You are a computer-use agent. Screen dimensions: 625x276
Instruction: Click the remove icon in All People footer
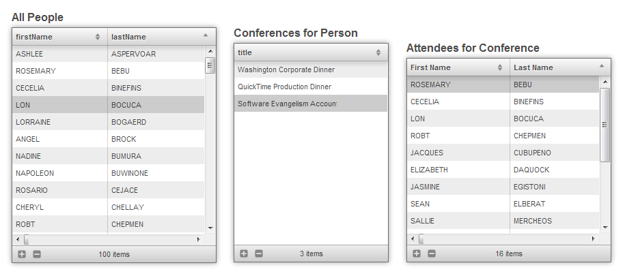tap(37, 254)
